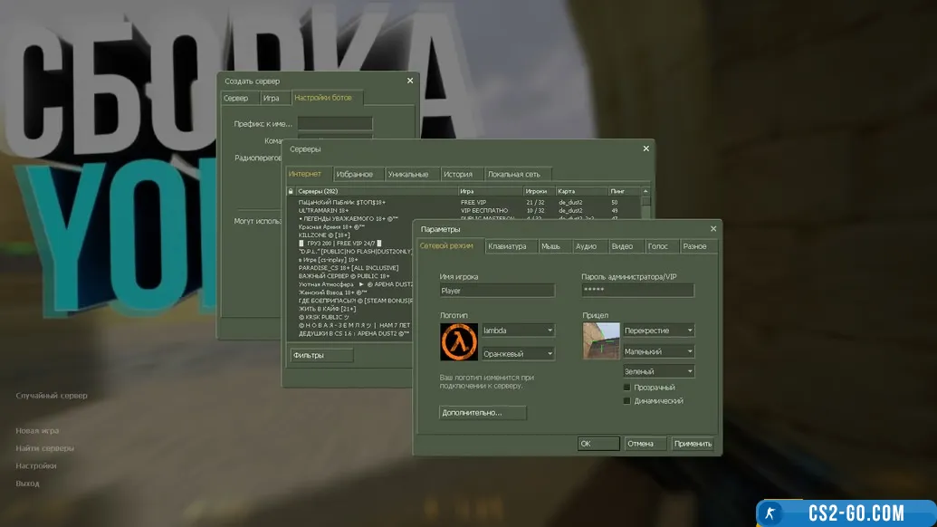Select Найти серверы in main menu
The width and height of the screenshot is (937, 527).
45,448
